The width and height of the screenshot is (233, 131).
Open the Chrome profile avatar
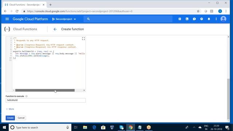[x=220, y=11]
